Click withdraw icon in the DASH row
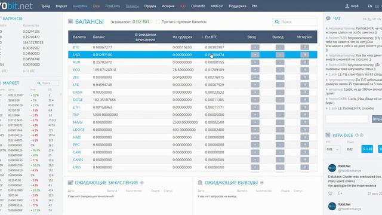 (x=280, y=93)
